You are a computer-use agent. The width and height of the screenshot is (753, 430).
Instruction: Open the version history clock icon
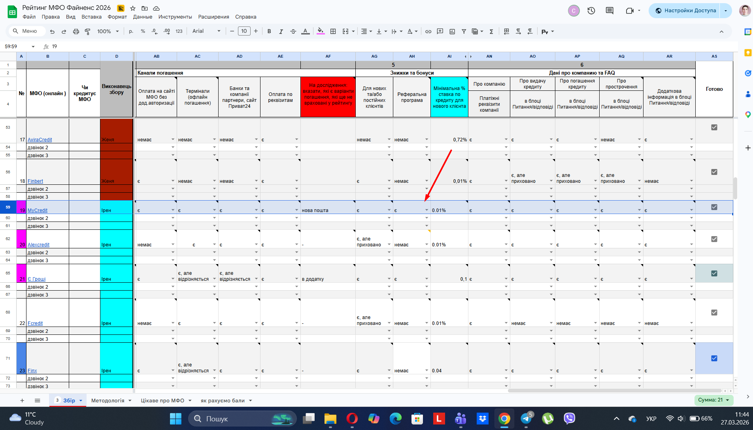[x=591, y=11]
